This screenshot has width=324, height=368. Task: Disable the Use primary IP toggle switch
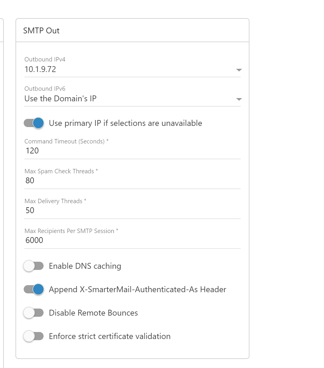pyautogui.click(x=34, y=123)
